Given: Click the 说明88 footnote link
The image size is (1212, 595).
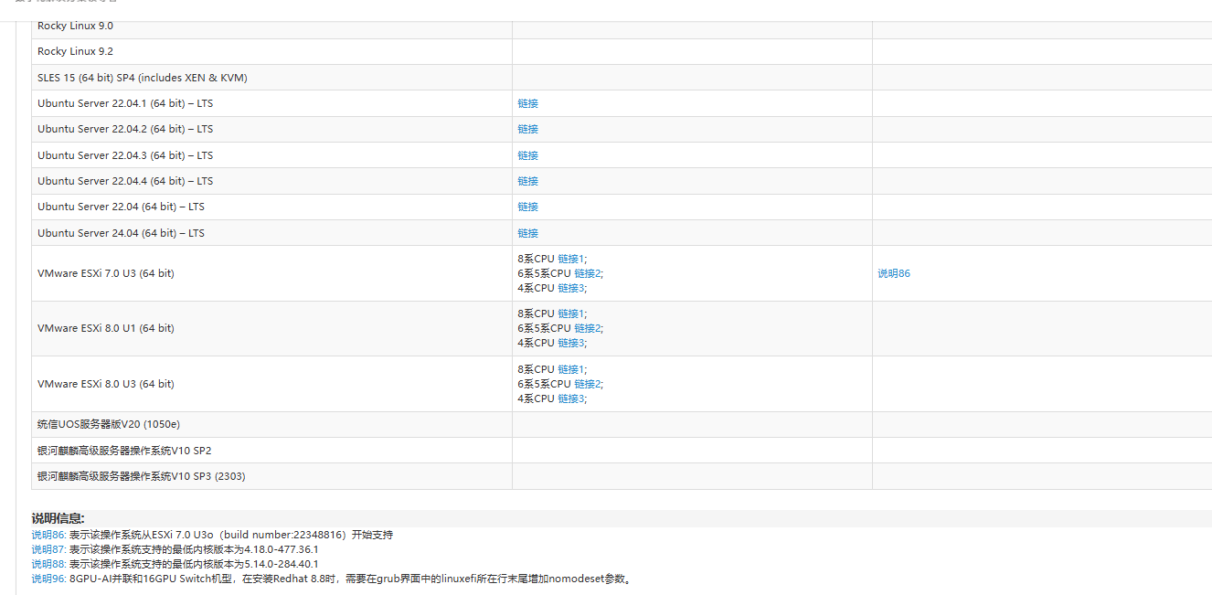Looking at the screenshot, I should (48, 564).
